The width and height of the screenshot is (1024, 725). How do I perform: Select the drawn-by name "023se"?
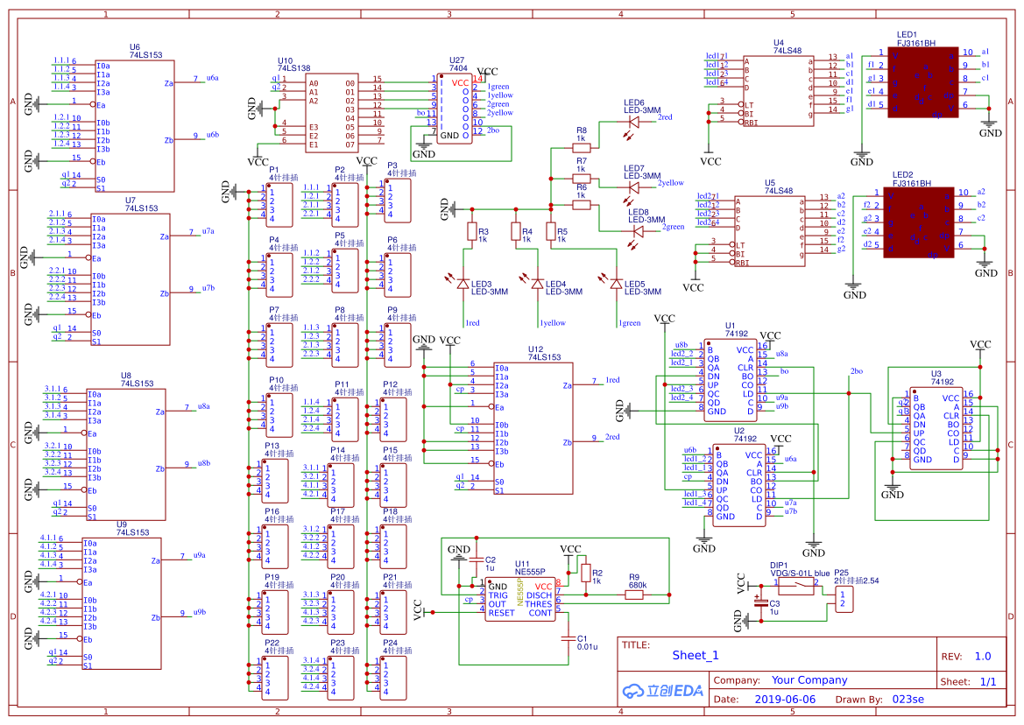(907, 700)
